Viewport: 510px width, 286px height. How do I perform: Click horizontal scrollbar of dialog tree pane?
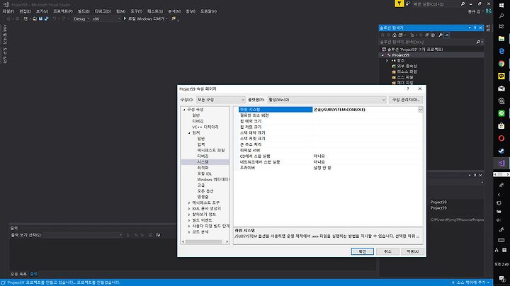205,242
